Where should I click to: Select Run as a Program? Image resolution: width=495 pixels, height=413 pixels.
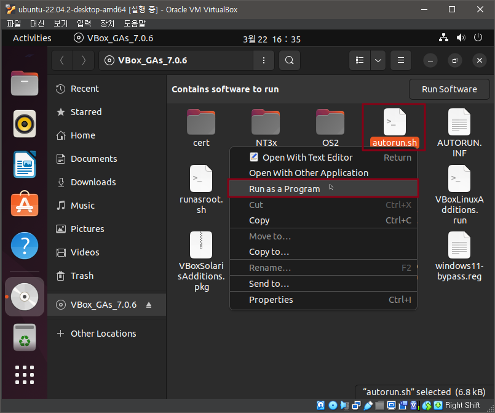[323, 188]
